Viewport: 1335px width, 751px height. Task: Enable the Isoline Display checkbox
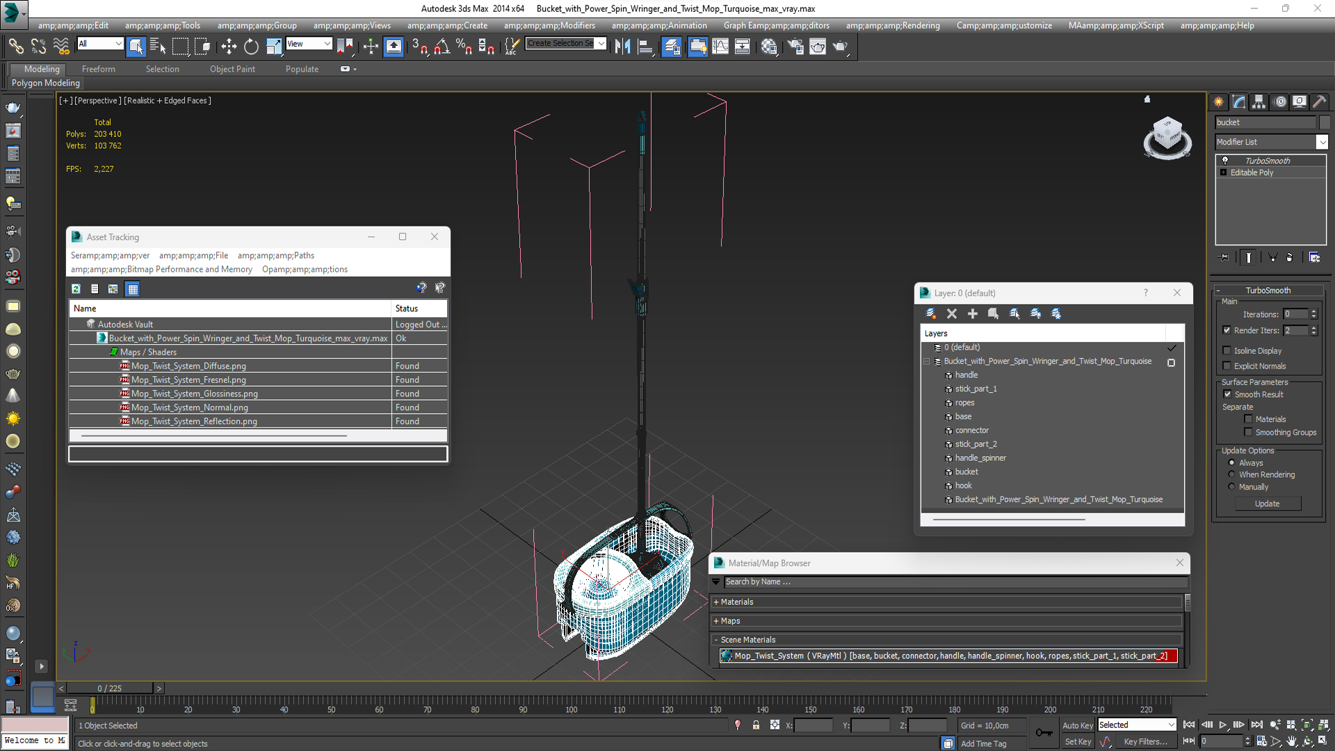tap(1227, 350)
